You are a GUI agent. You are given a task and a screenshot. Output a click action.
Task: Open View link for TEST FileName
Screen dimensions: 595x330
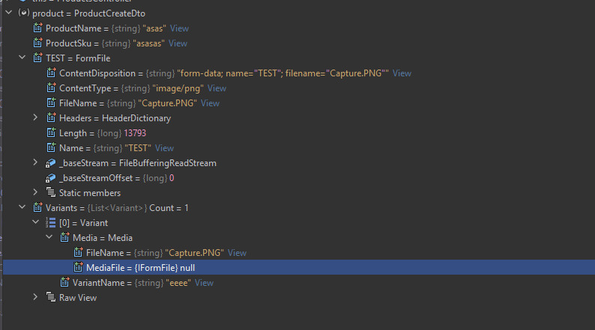pos(210,103)
